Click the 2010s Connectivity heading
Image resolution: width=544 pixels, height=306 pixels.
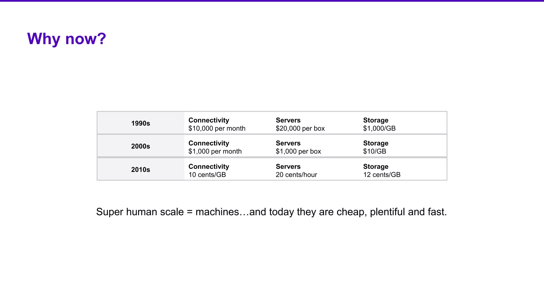[x=209, y=167]
